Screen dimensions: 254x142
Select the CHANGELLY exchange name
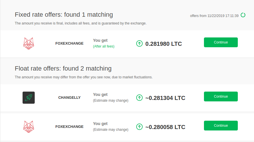69,98
